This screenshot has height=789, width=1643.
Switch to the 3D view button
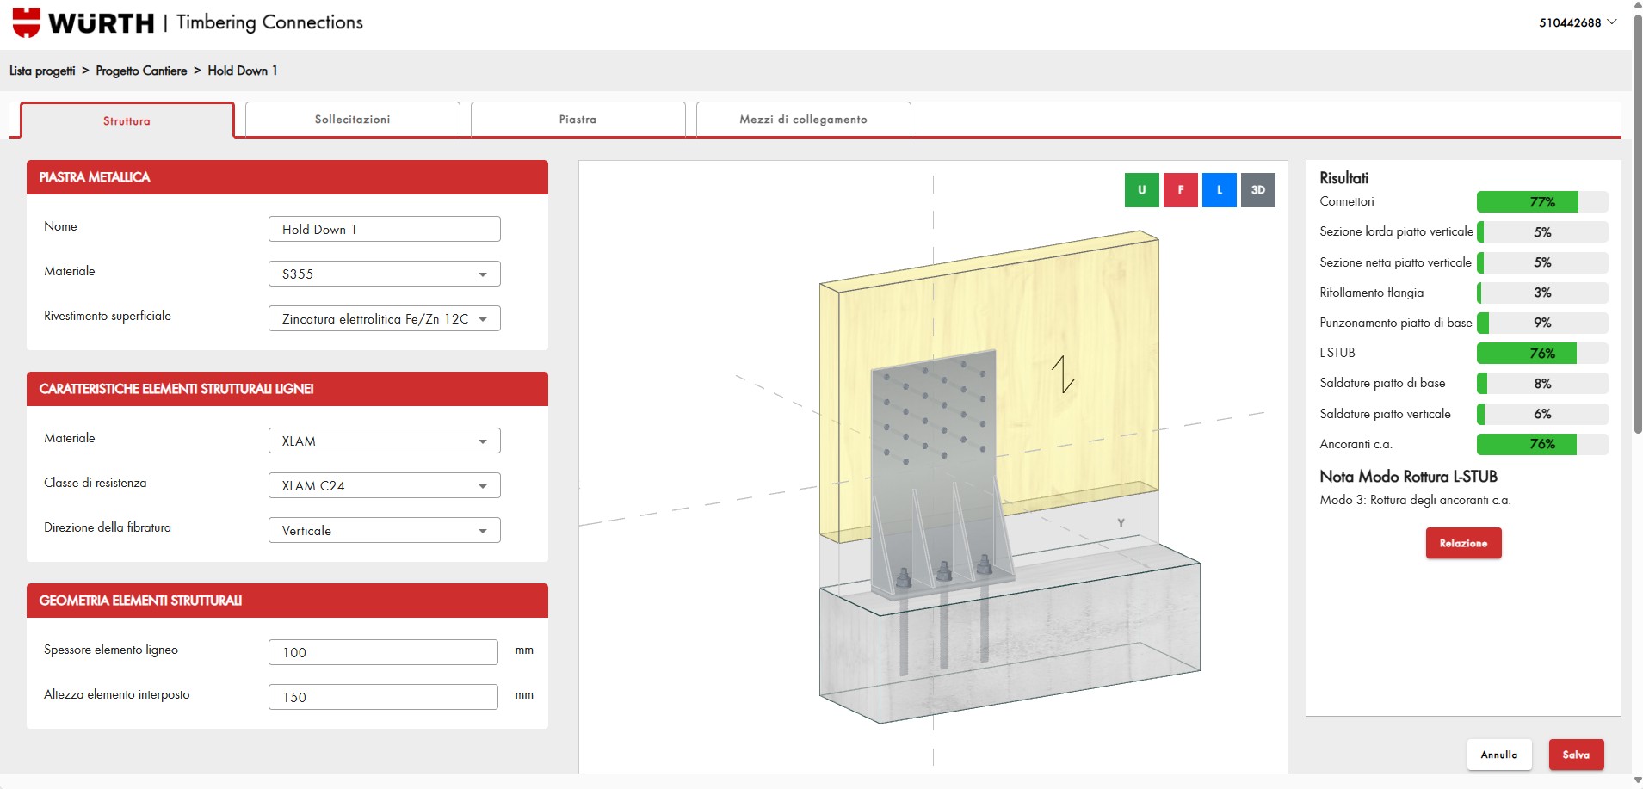(1257, 190)
